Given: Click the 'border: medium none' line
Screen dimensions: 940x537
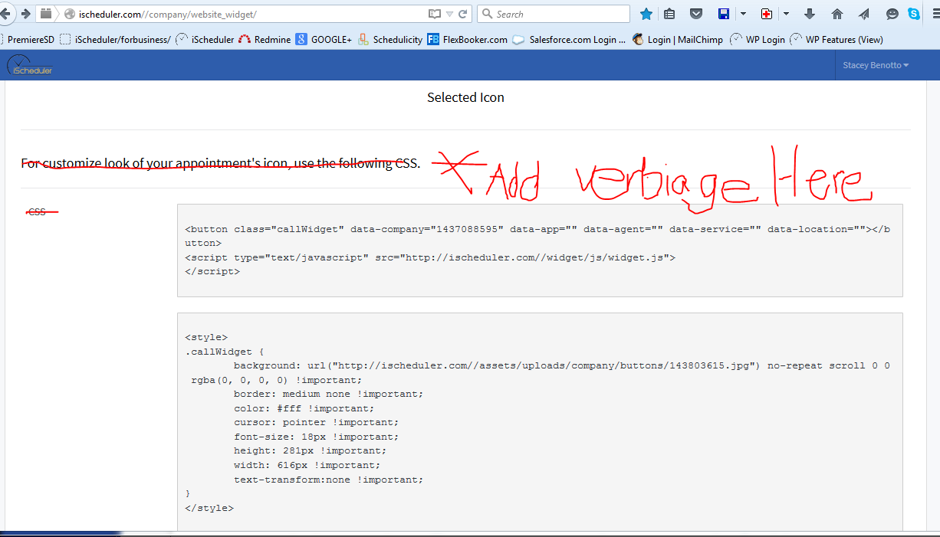Looking at the screenshot, I should [328, 394].
